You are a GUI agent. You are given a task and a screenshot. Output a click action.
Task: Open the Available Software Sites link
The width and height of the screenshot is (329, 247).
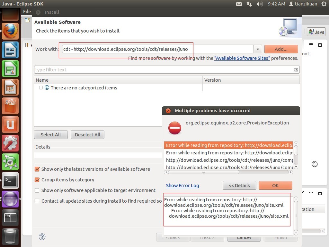pos(242,58)
